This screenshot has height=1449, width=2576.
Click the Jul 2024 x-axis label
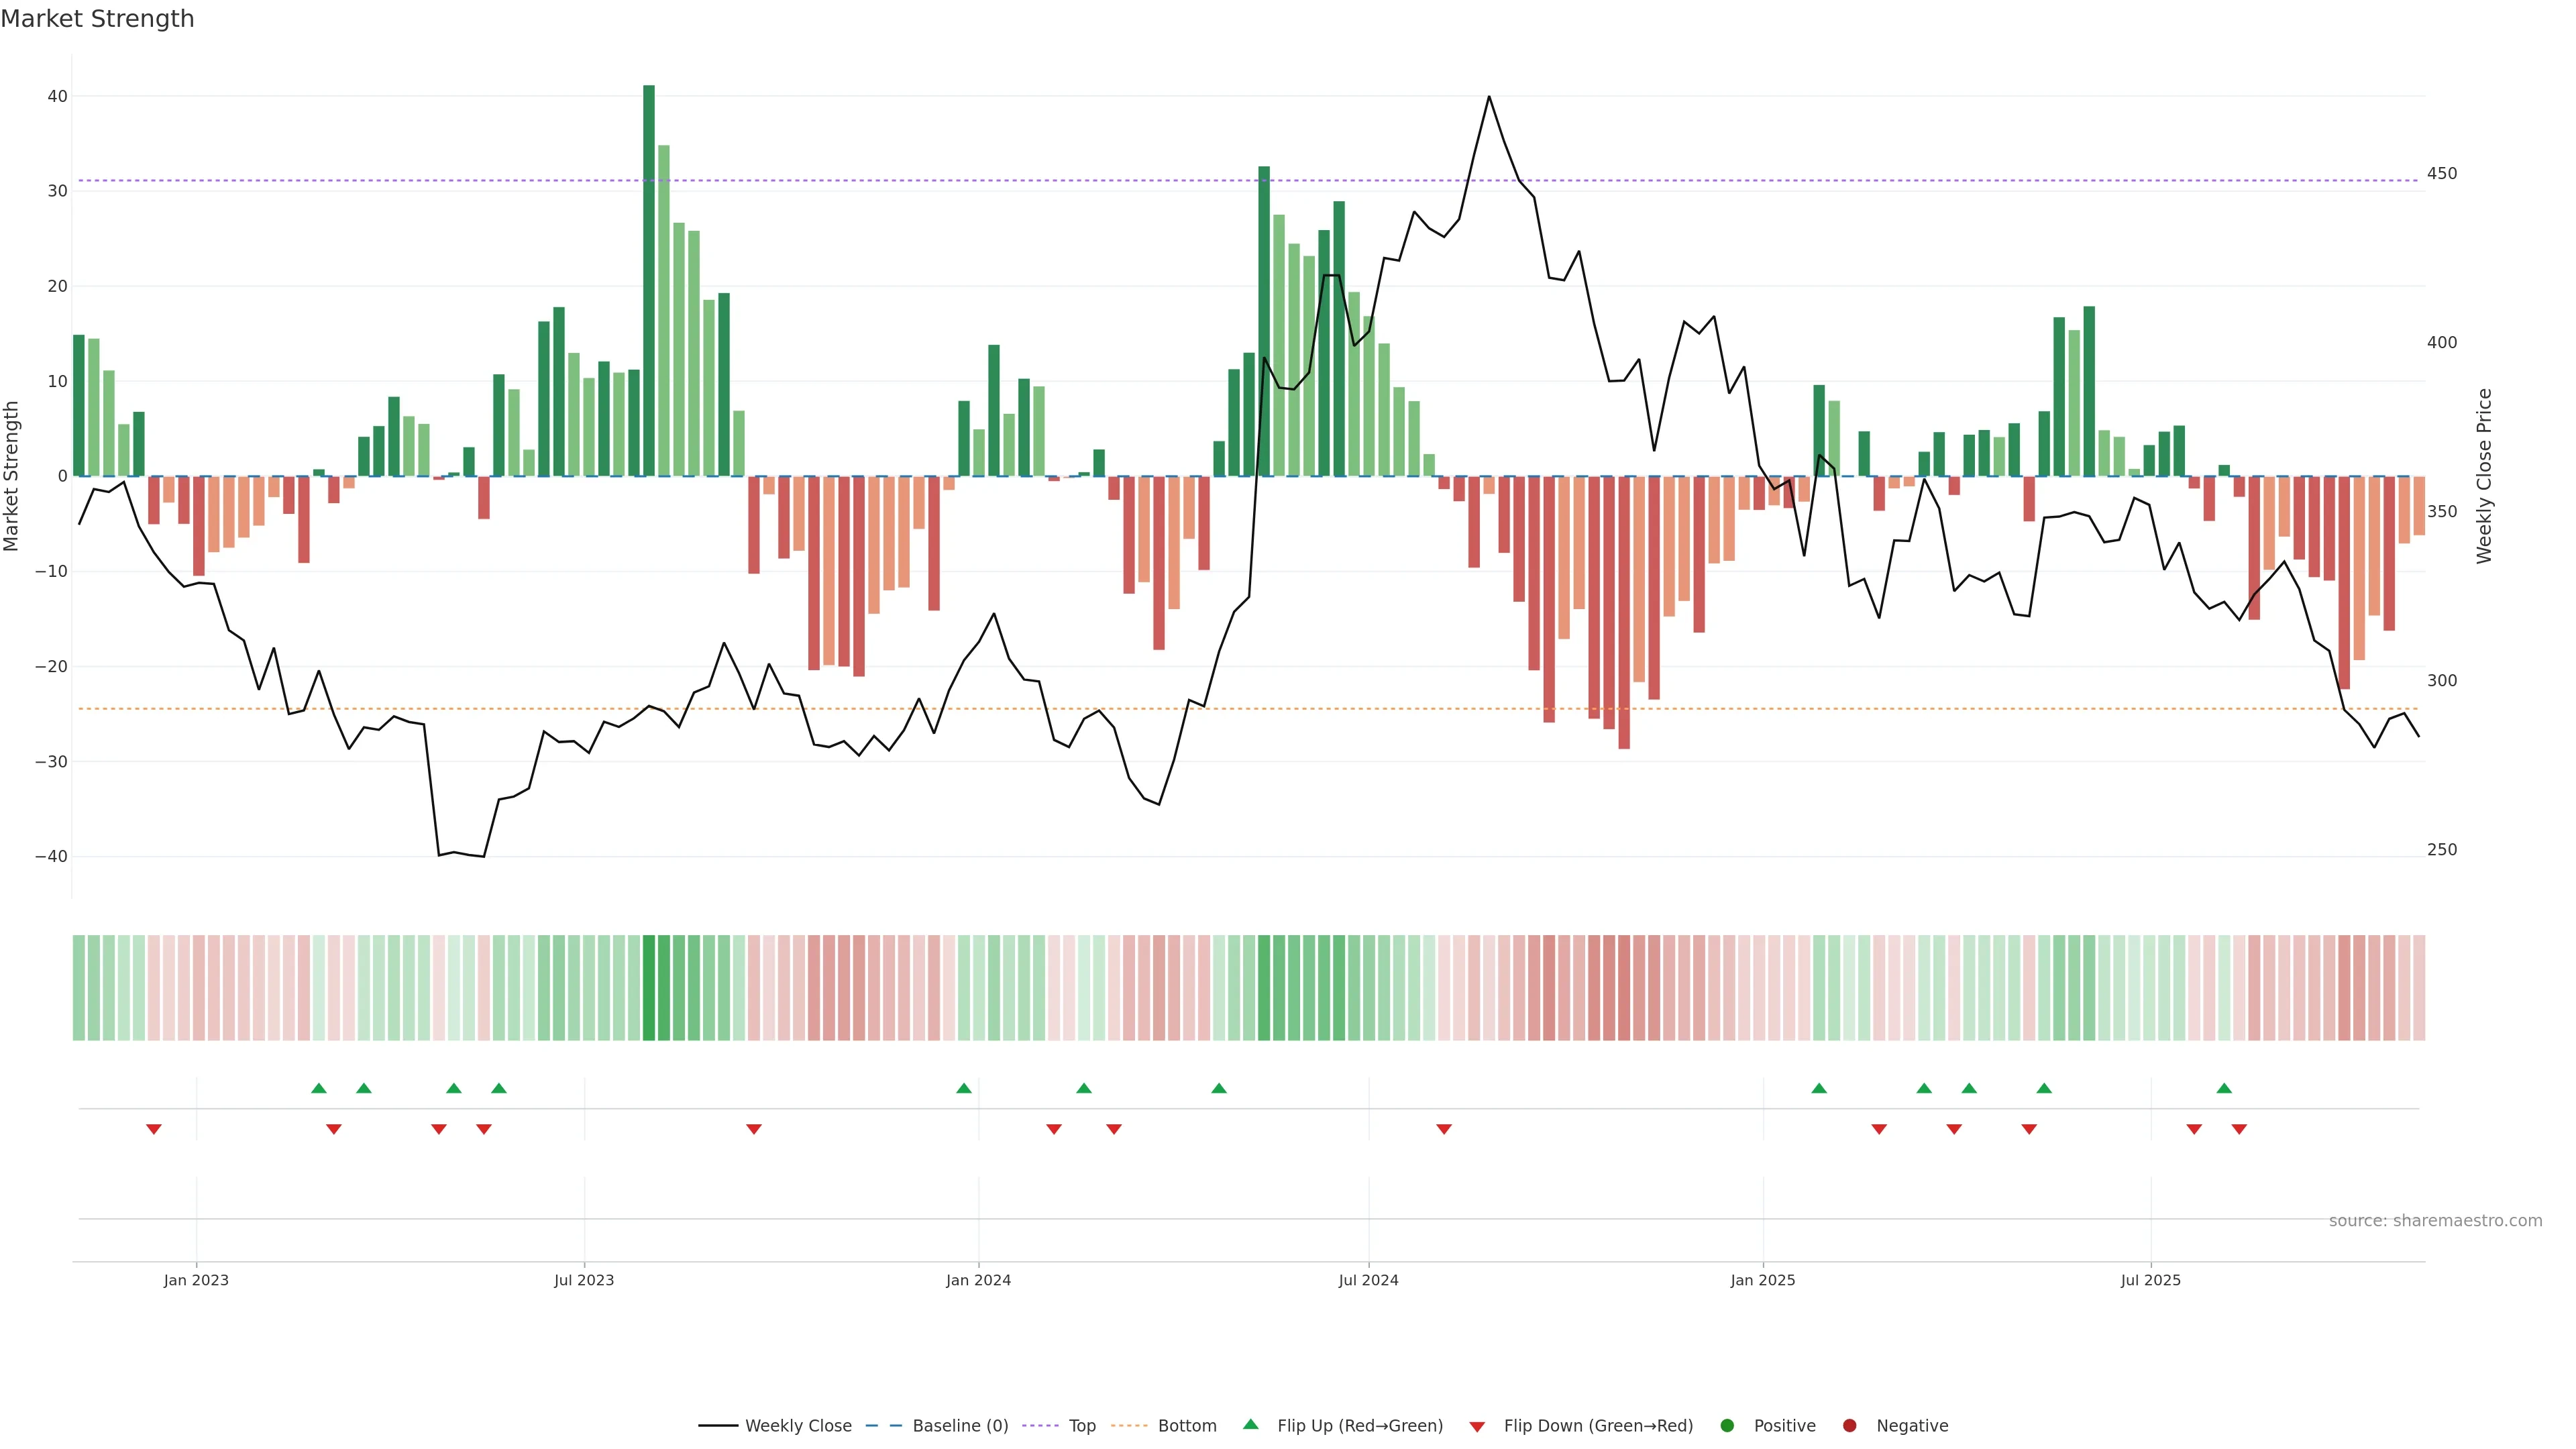click(1368, 1280)
